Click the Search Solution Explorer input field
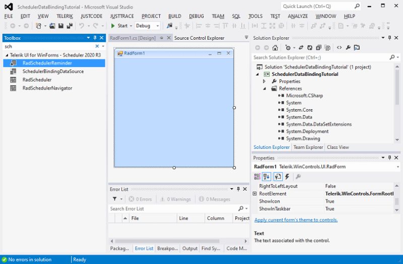Image resolution: width=403 pixels, height=264 pixels. [x=320, y=57]
